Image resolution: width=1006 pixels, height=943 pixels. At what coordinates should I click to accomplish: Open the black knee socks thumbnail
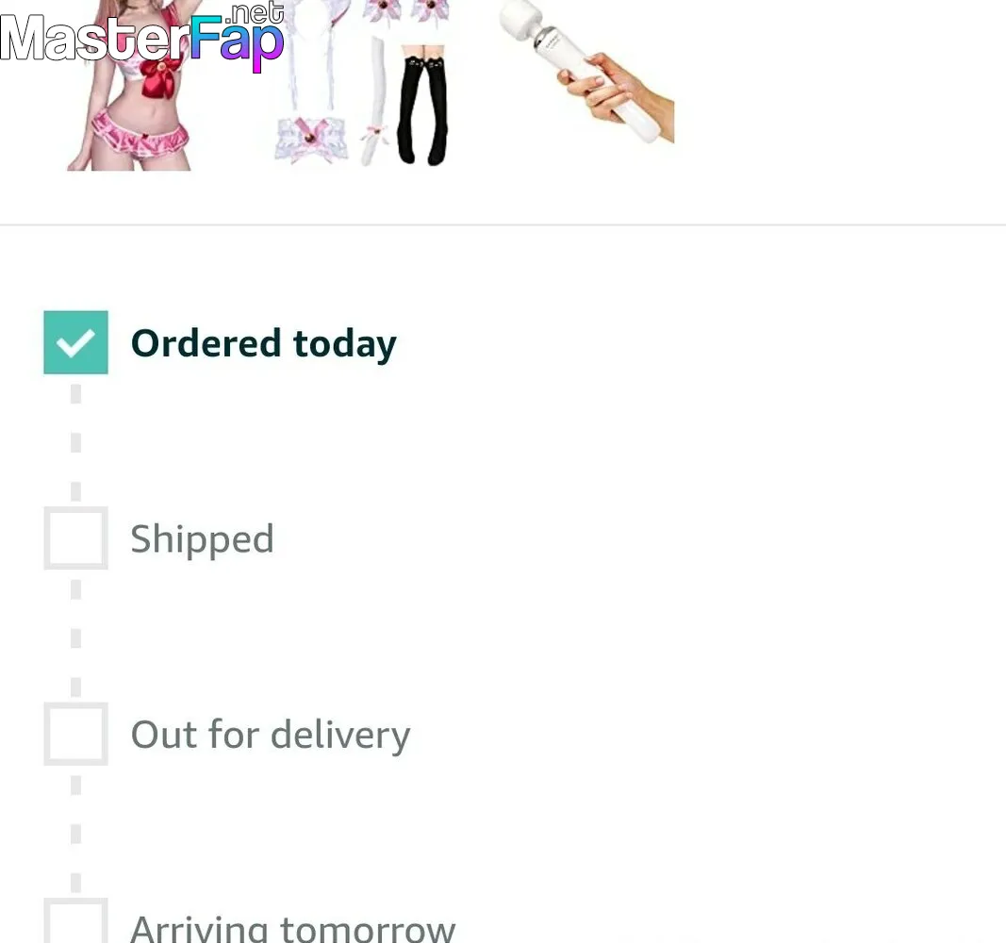422,105
